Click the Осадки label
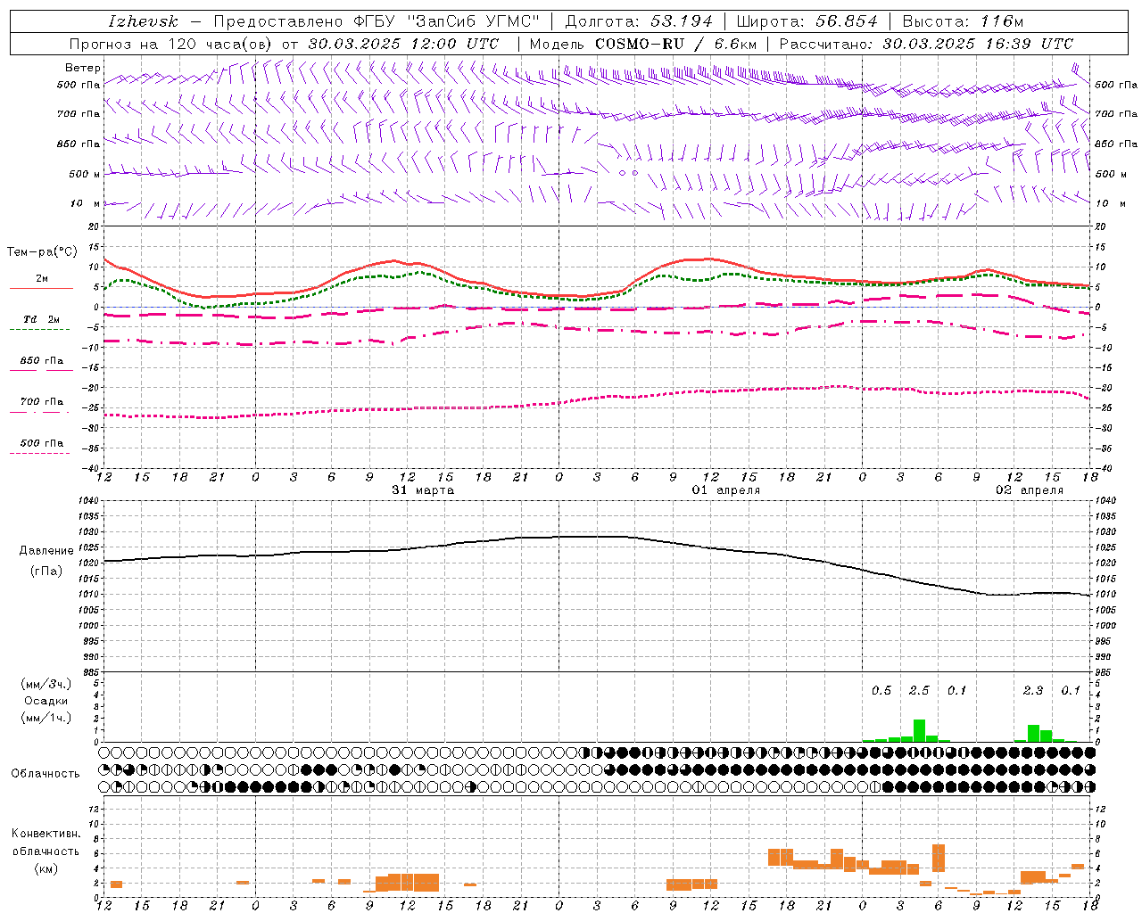This screenshot has height=913, width=1142. (46, 701)
